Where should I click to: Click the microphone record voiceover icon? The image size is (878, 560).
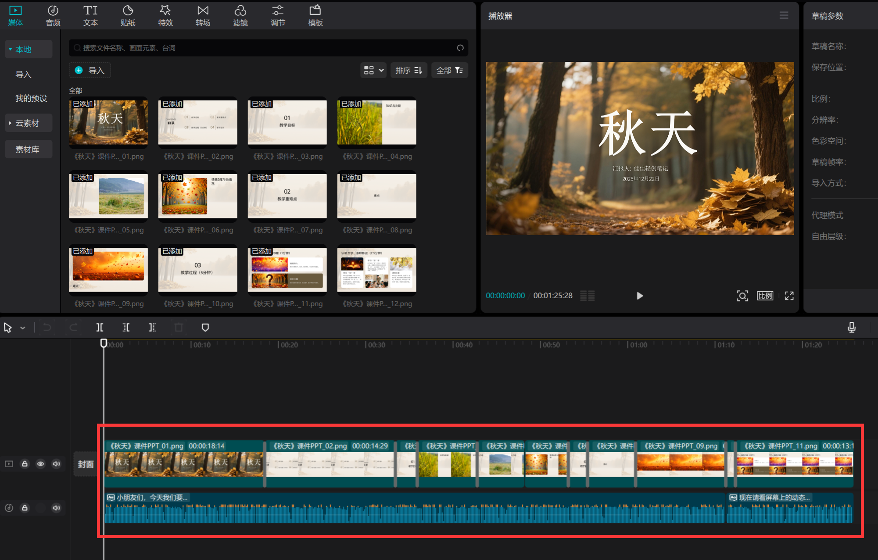point(851,328)
